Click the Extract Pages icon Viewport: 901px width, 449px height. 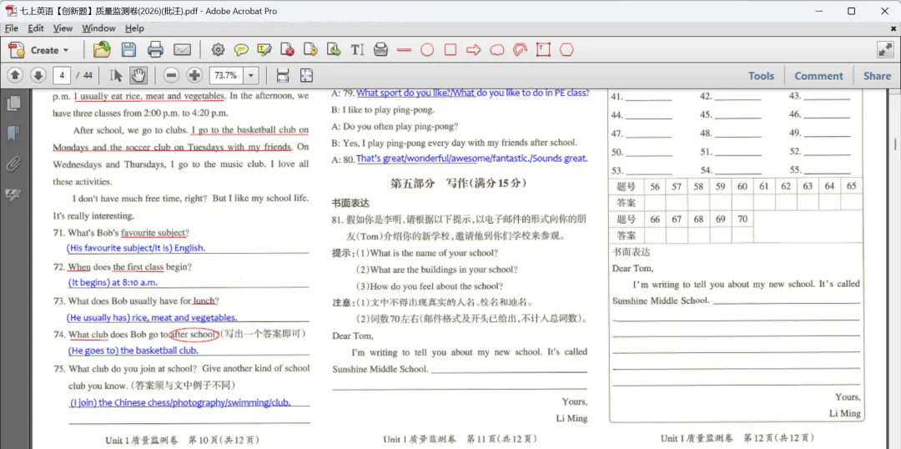pos(334,50)
